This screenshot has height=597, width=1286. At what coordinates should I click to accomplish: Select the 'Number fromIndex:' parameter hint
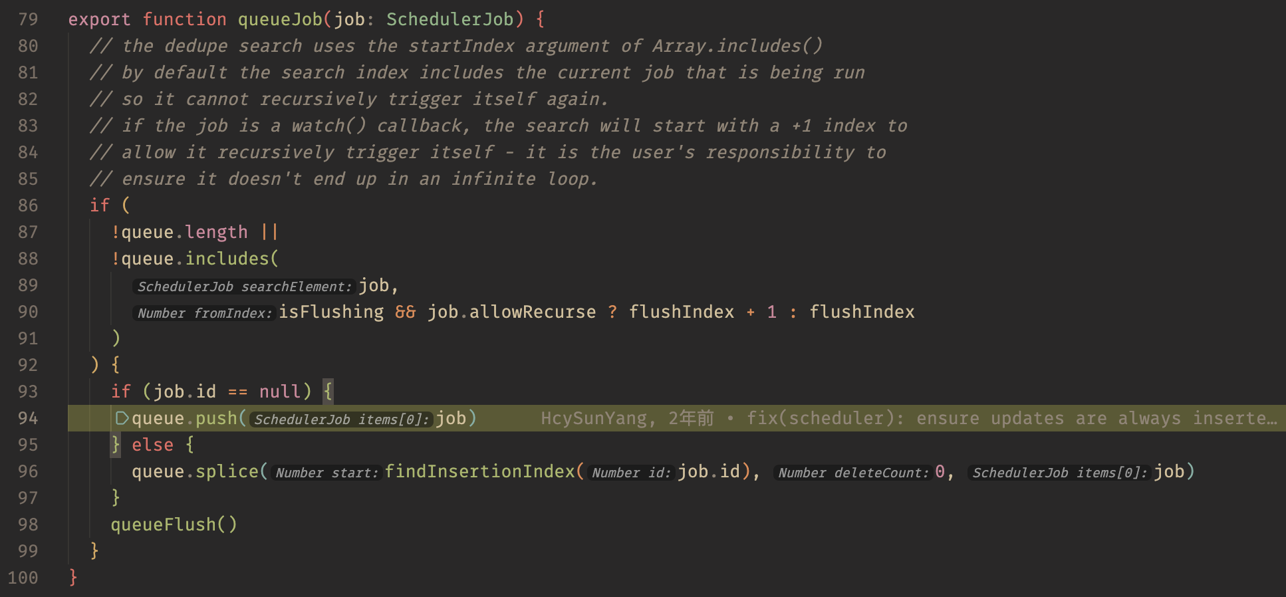(205, 313)
